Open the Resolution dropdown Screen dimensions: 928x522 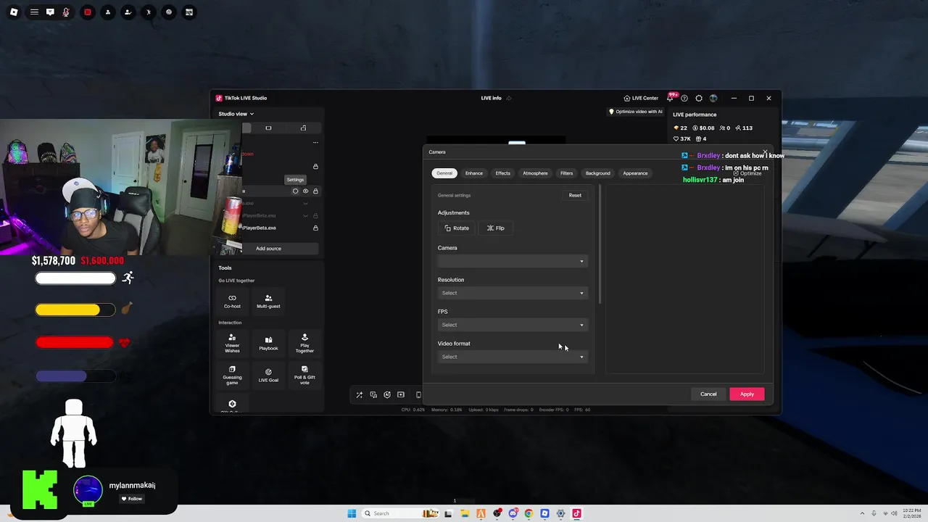513,293
